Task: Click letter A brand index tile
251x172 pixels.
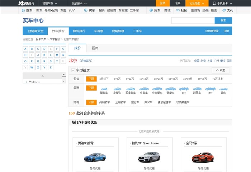Action: 25,49
